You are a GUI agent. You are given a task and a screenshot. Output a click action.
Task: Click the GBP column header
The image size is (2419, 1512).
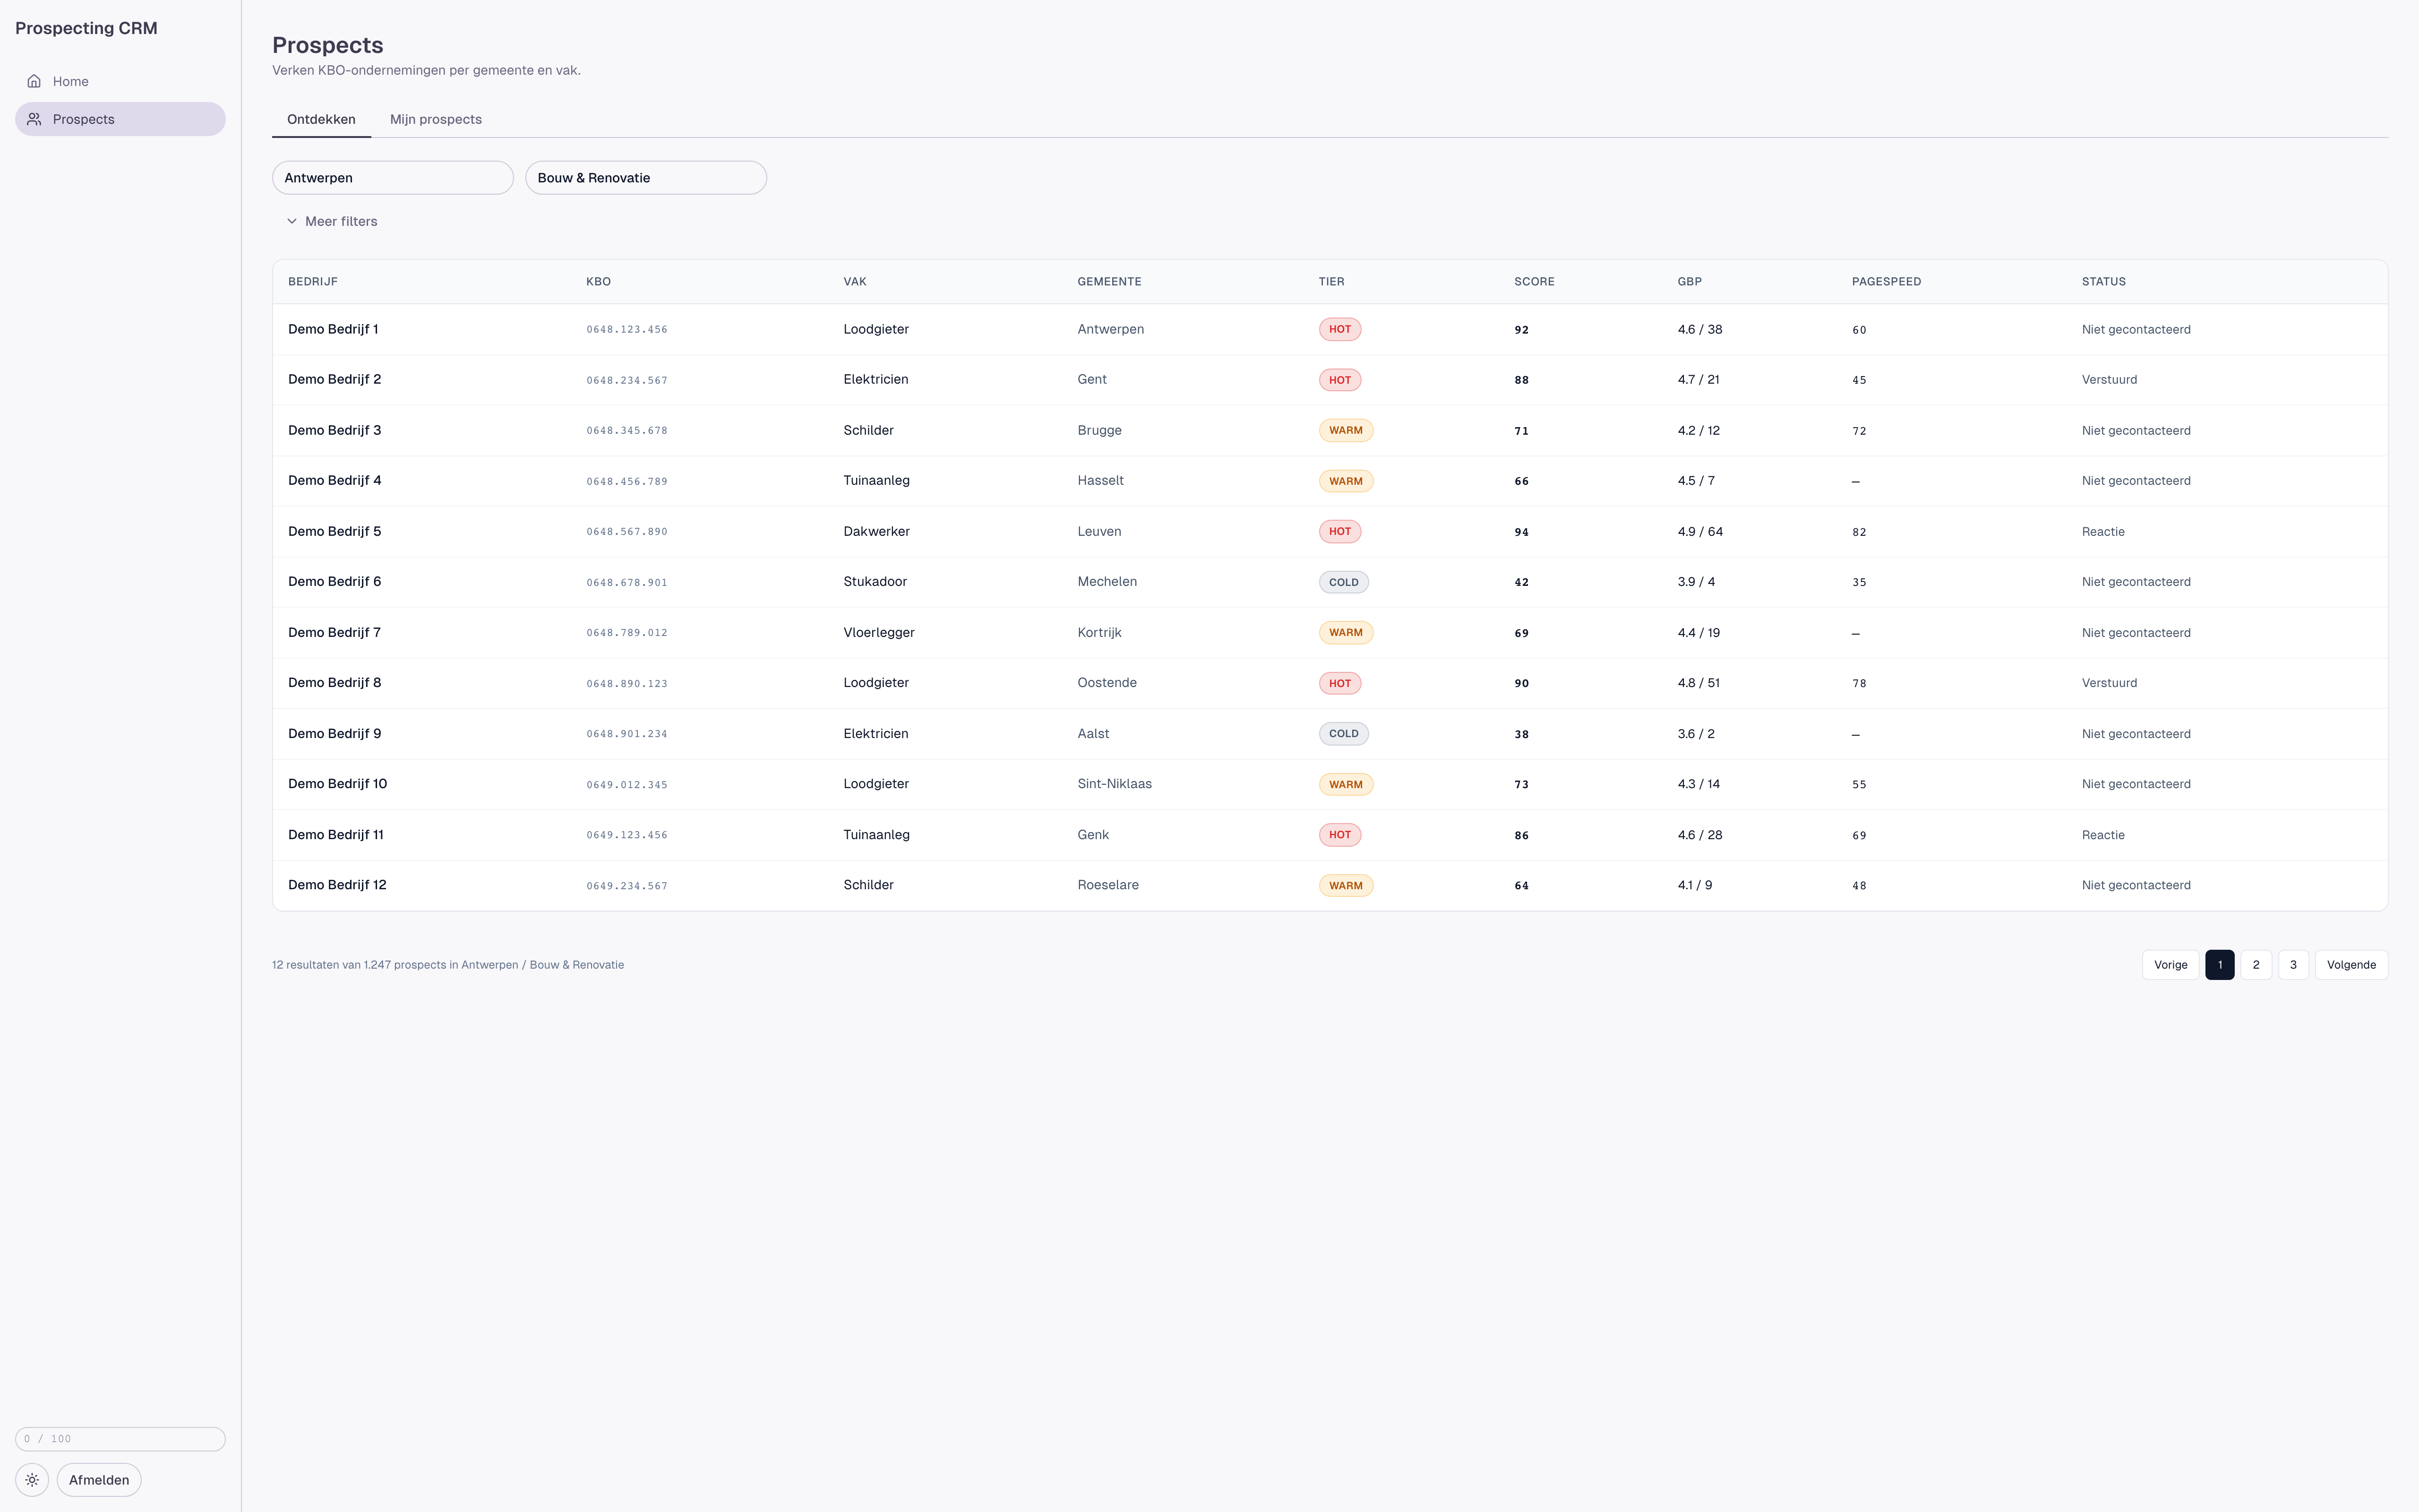point(1690,282)
